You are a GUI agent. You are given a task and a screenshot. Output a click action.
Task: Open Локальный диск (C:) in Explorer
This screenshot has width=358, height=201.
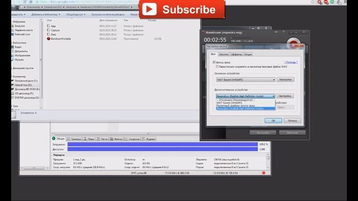tap(26, 80)
